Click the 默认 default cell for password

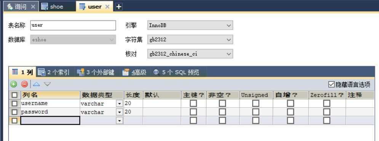[162, 112]
